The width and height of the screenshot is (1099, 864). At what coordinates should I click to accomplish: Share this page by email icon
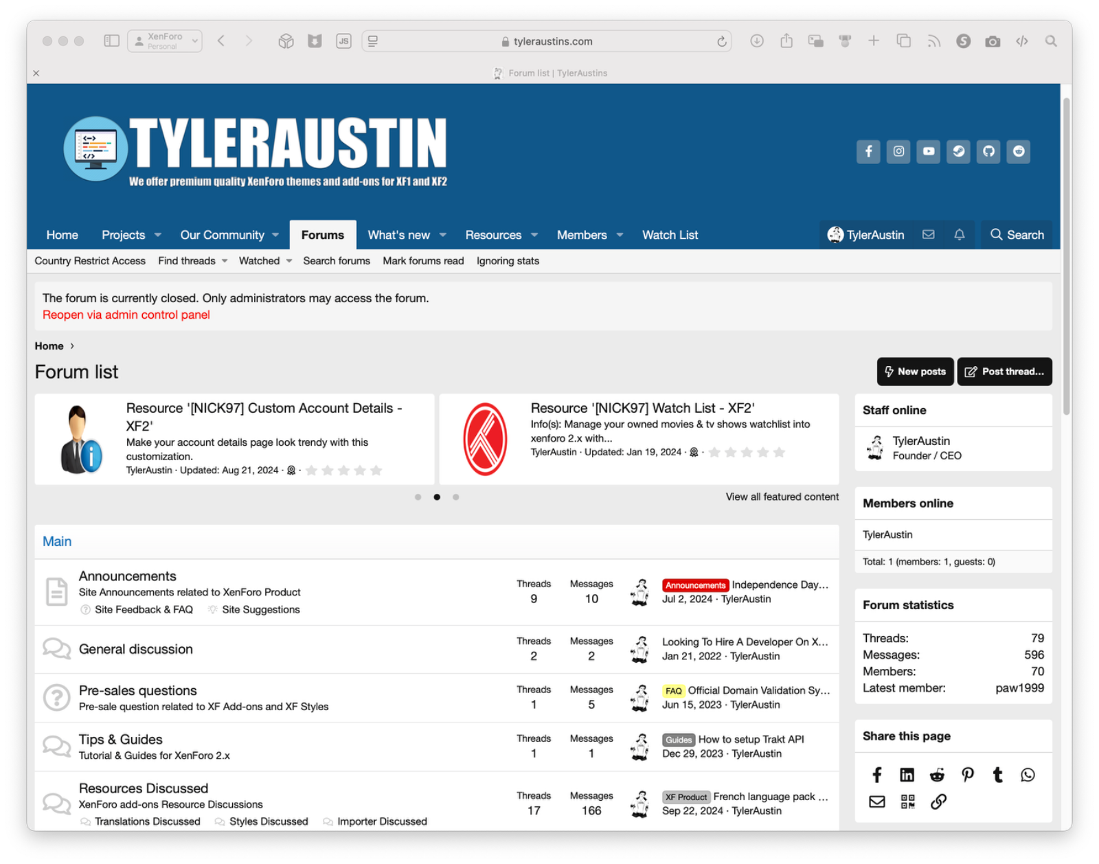[877, 802]
